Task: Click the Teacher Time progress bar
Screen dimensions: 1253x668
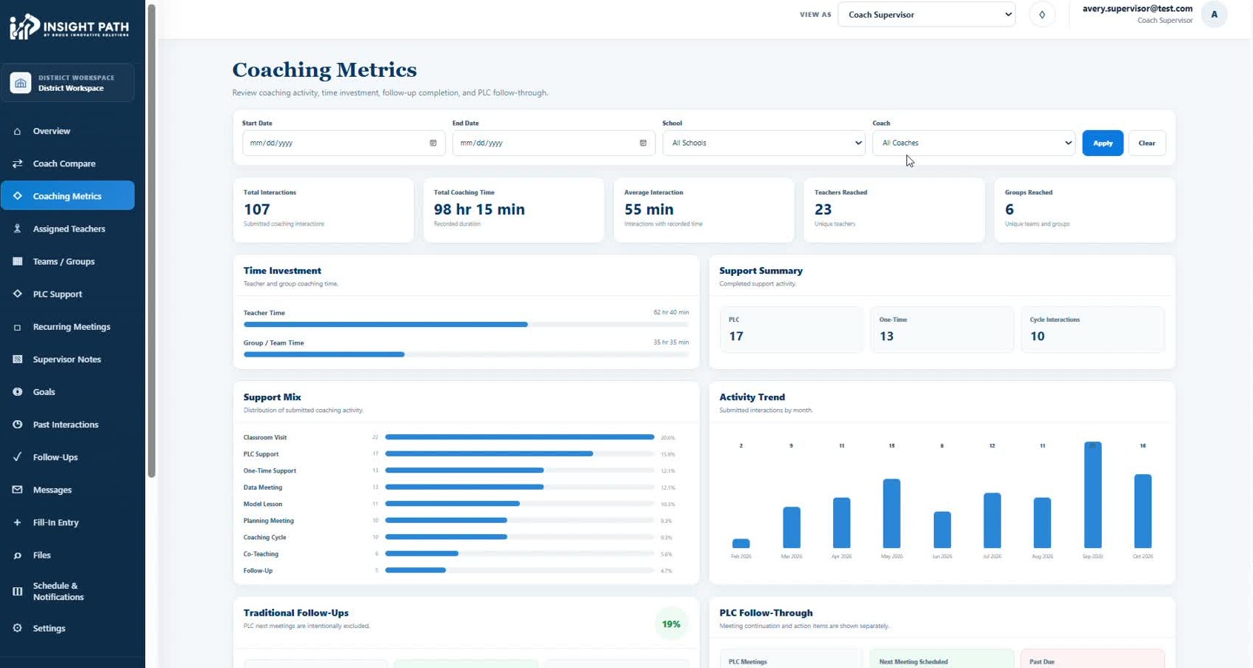Action: 466,324
